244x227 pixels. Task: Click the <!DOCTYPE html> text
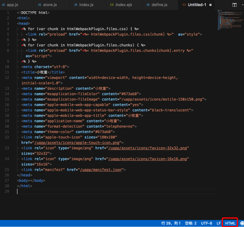33,13
